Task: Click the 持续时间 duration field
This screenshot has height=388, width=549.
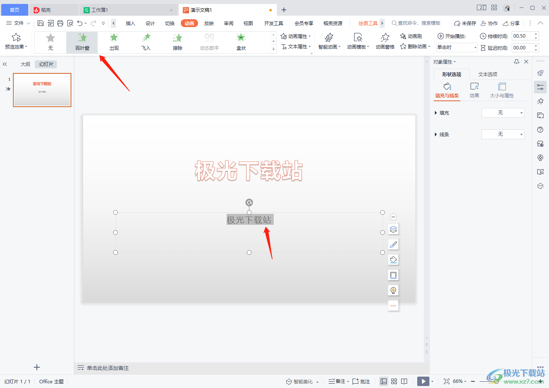Action: click(525, 36)
